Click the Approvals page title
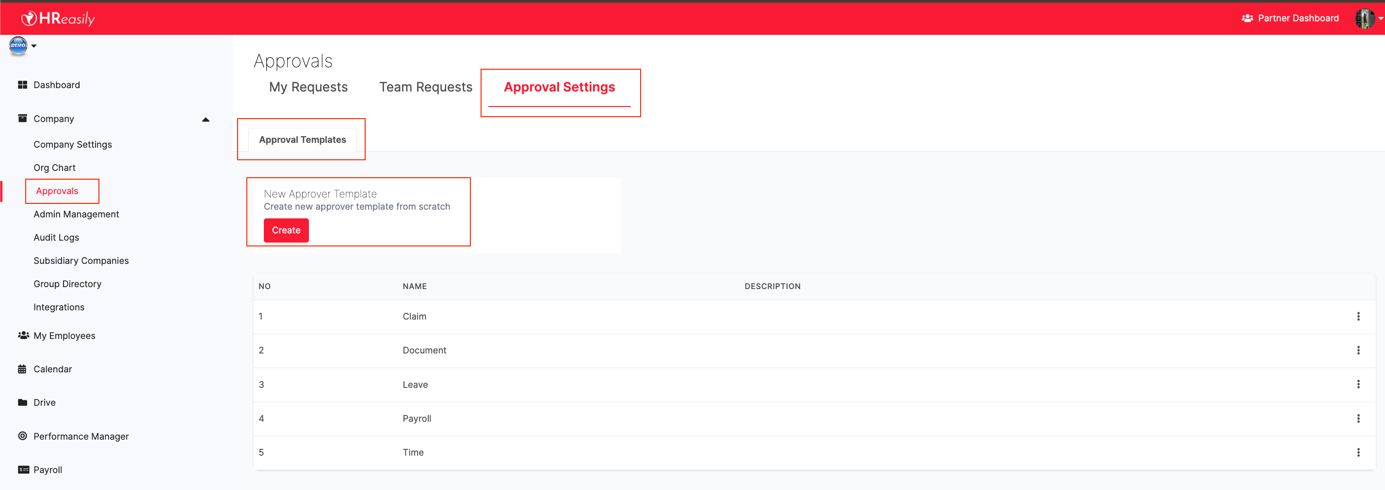 coord(293,61)
